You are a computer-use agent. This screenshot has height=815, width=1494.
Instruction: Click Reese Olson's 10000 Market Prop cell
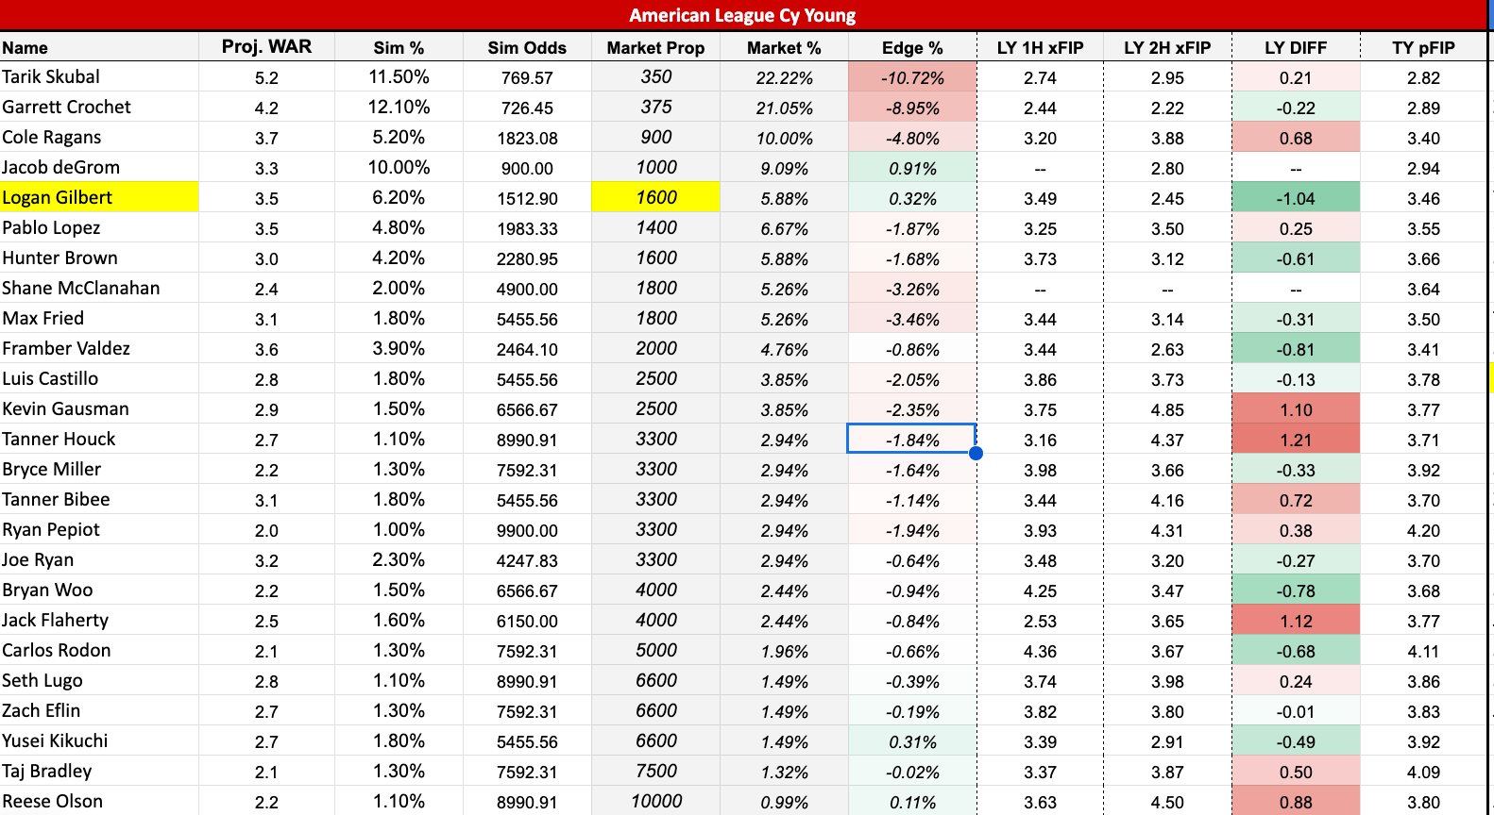(655, 801)
